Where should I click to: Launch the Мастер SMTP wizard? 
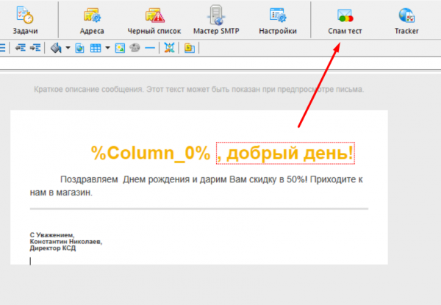coord(216,21)
